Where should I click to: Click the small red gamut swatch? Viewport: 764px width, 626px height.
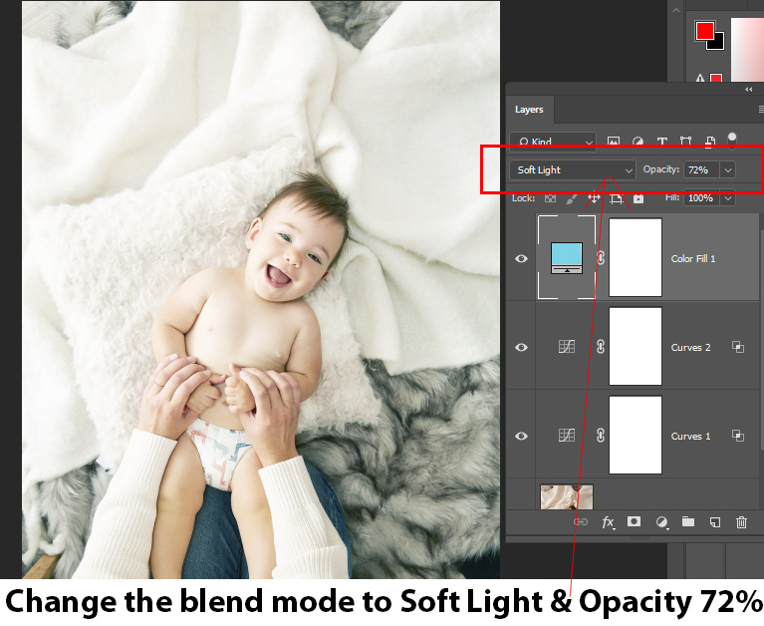(716, 78)
